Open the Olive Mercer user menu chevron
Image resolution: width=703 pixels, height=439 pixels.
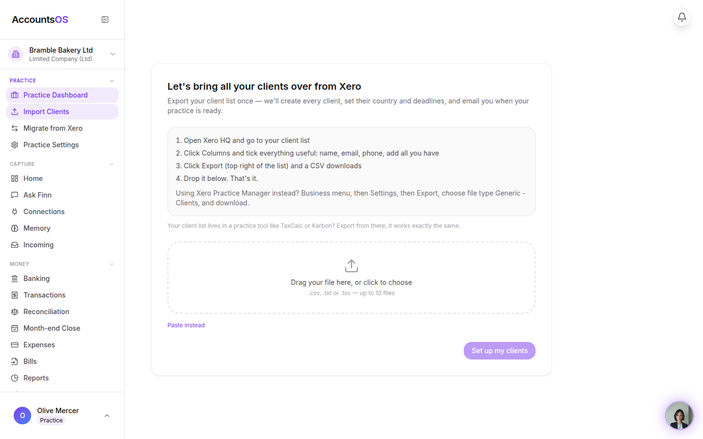pyautogui.click(x=107, y=416)
